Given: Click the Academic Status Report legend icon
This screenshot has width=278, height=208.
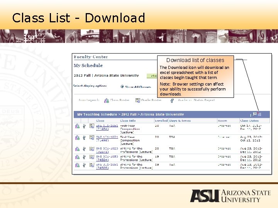Looking at the screenshot, I should tap(172, 101).
